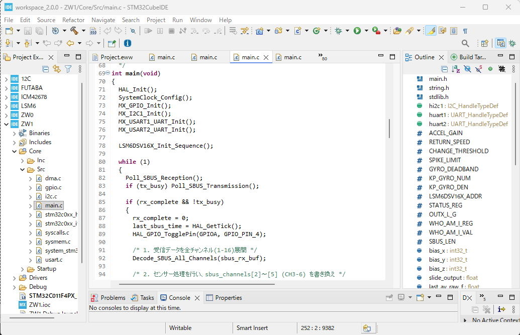The image size is (520, 335).
Task: Open the binary 010 file icon
Action: click(93, 31)
